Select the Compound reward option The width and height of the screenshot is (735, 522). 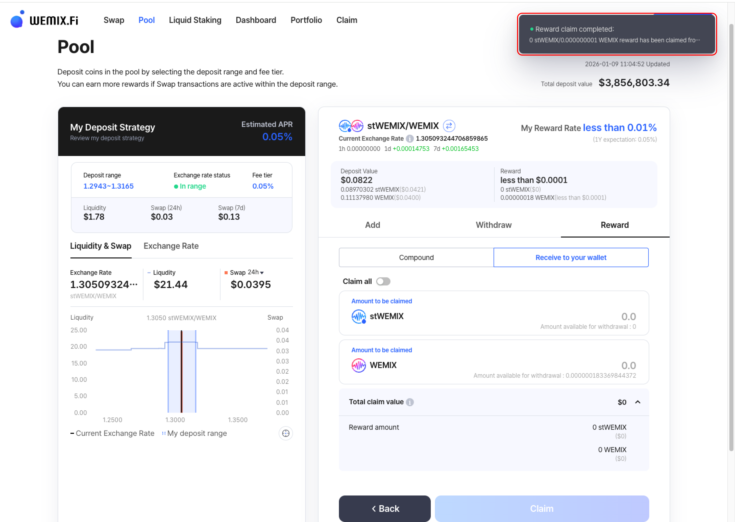pyautogui.click(x=416, y=257)
